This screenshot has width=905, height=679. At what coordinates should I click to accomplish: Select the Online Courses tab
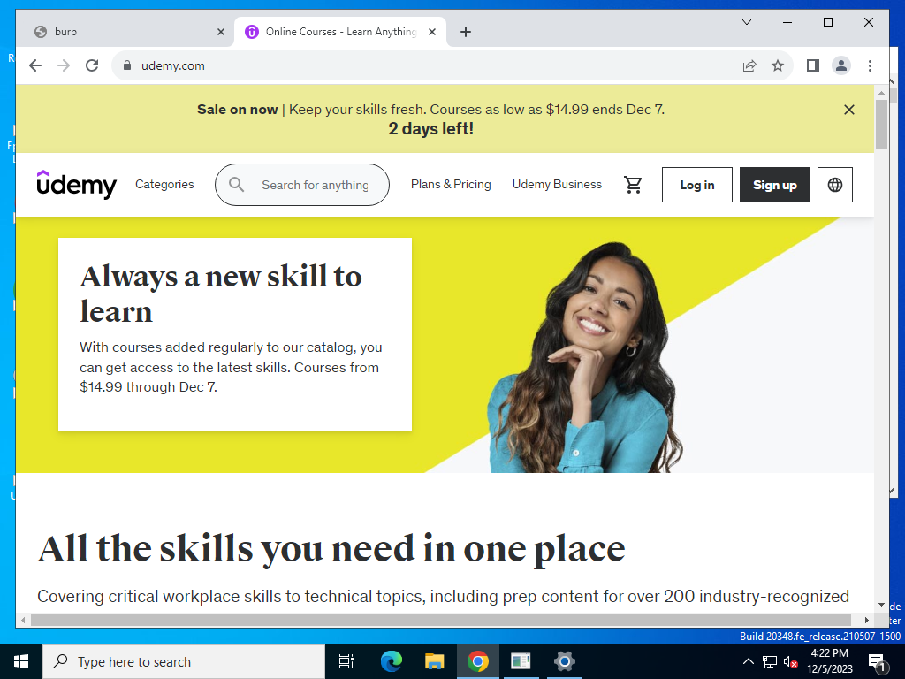(340, 32)
